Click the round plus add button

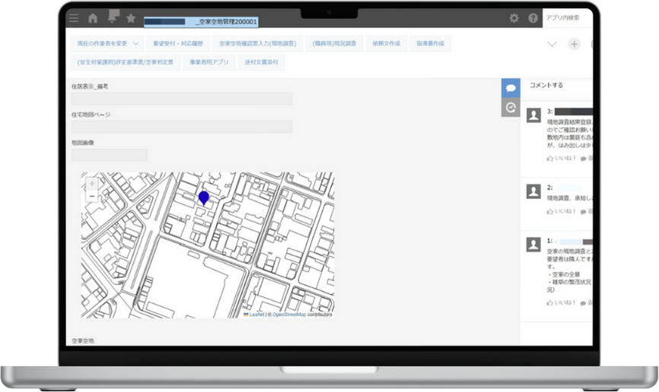pyautogui.click(x=575, y=44)
